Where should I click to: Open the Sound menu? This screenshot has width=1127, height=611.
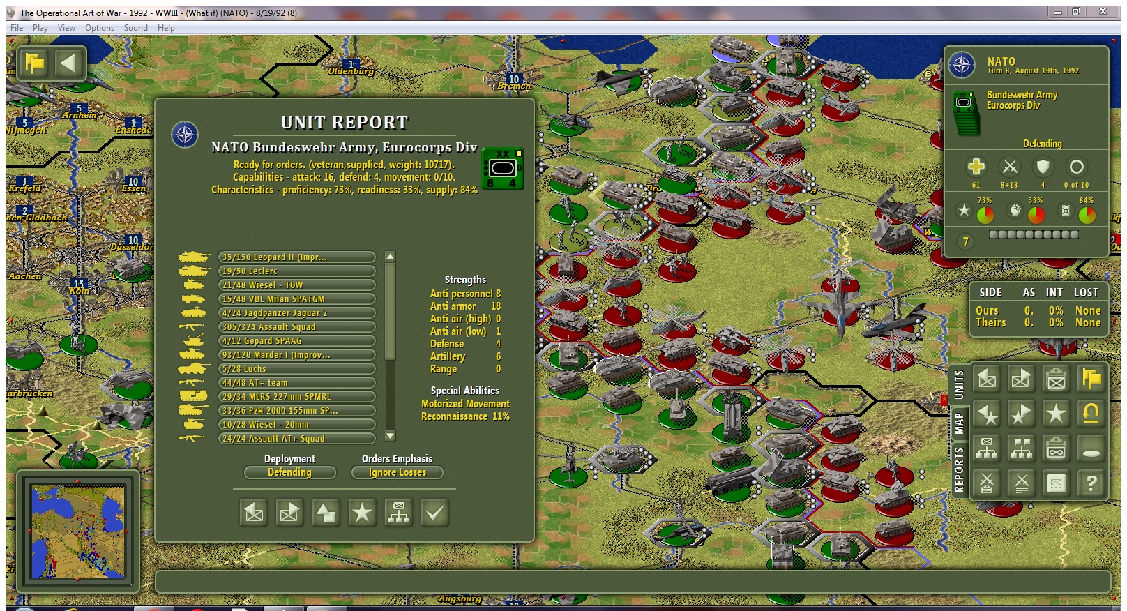(x=136, y=28)
